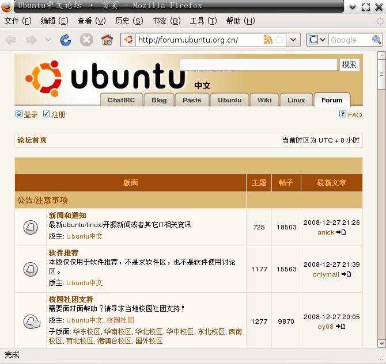386x364 pixels.
Task: Open the Google search engine selector
Action: [317, 40]
